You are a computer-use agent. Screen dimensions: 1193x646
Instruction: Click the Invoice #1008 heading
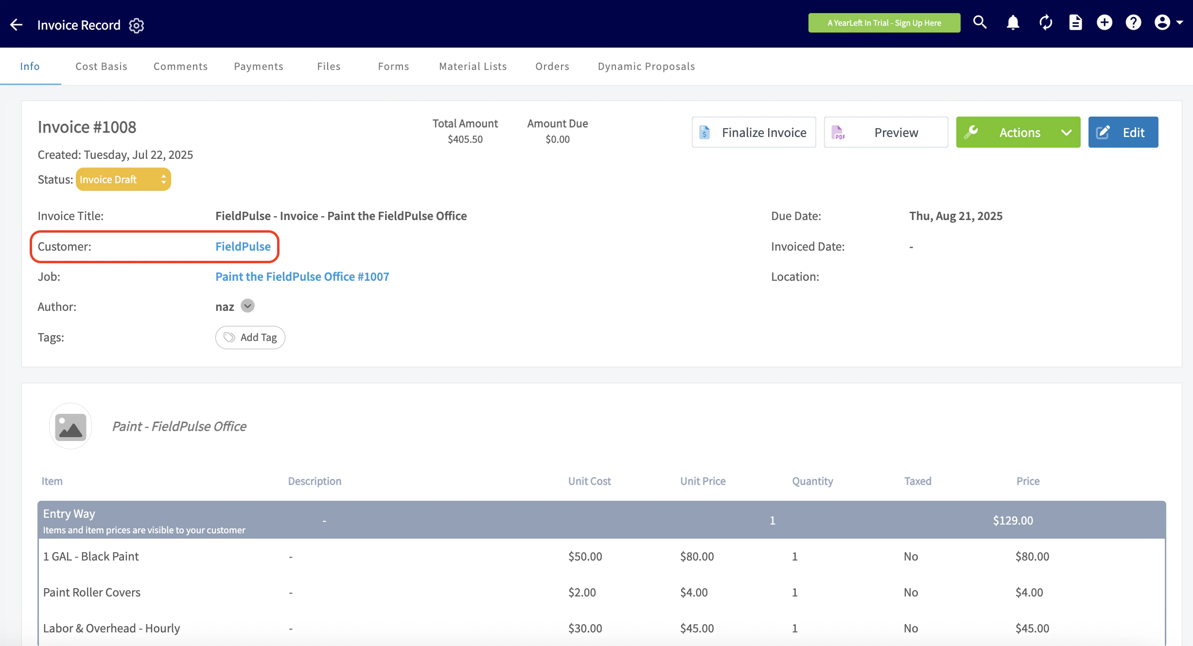pos(87,127)
